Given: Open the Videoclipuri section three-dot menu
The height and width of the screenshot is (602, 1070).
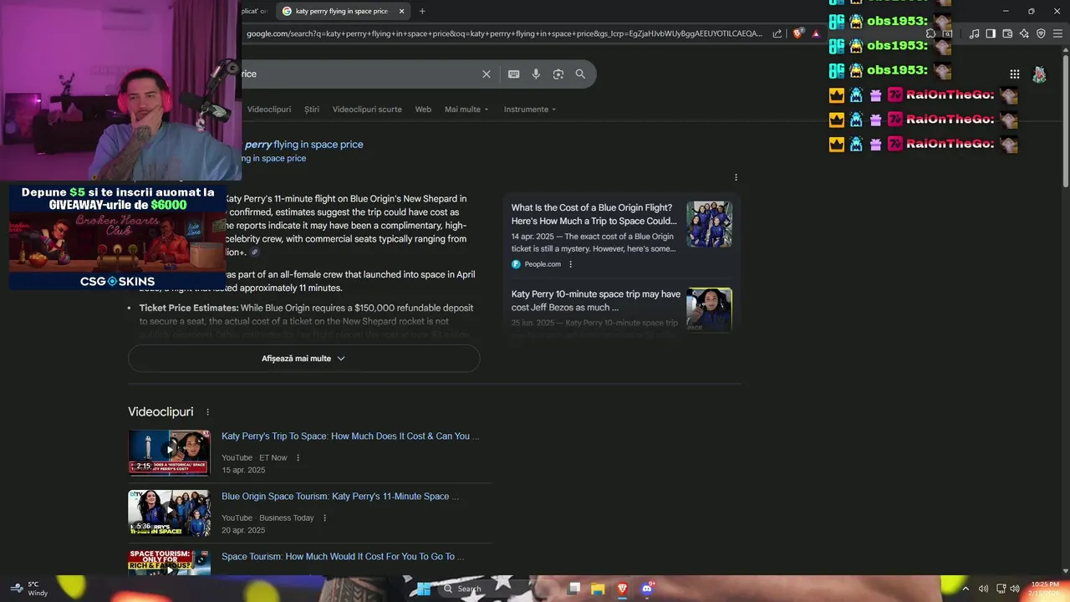Looking at the screenshot, I should [x=207, y=412].
